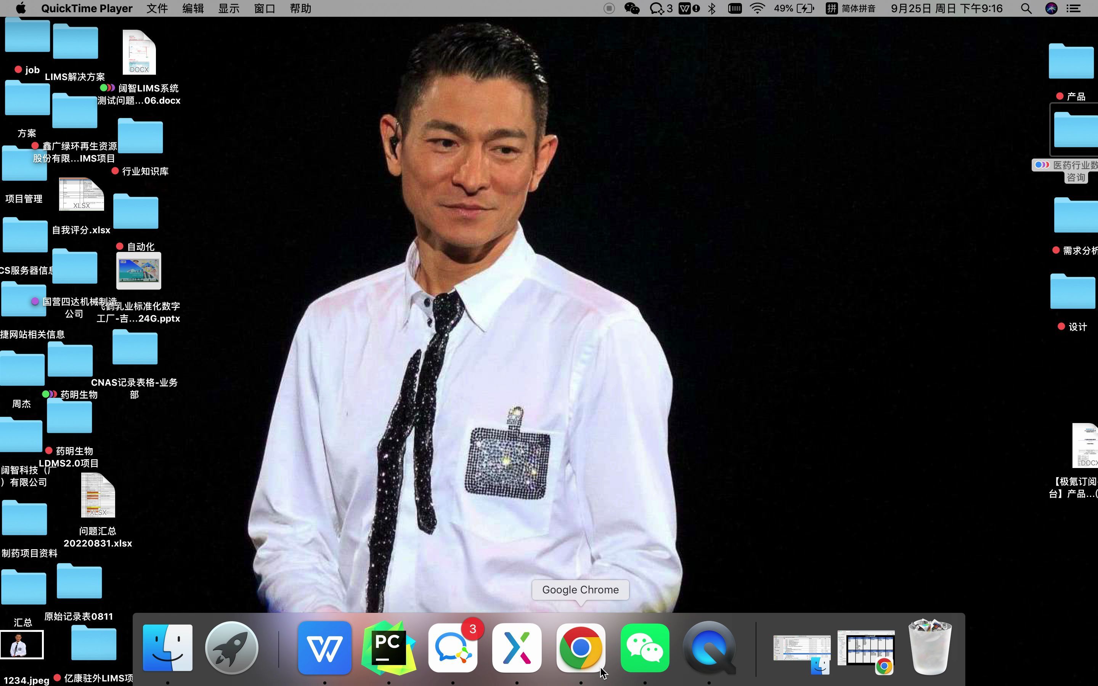Open the 窗口 menu
Image resolution: width=1098 pixels, height=686 pixels.
(265, 8)
